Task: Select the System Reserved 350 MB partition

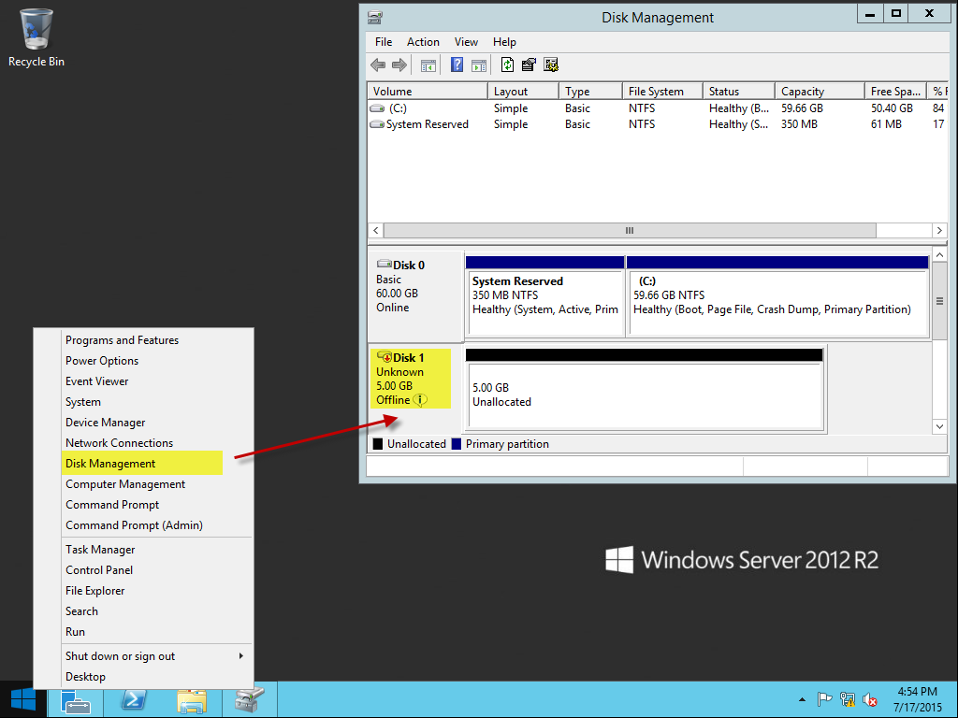Action: pos(545,296)
